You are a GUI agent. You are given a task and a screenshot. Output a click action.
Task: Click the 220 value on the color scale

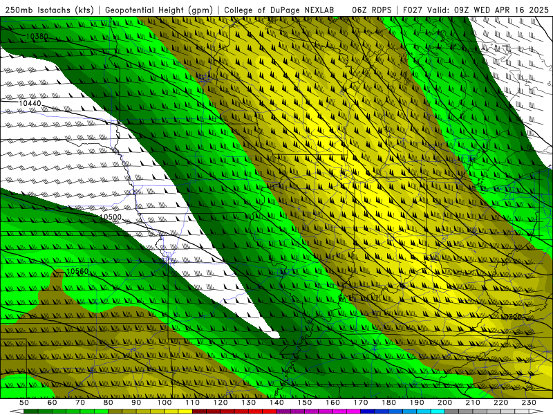click(500, 403)
